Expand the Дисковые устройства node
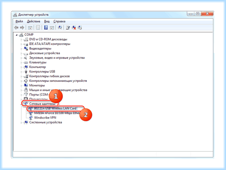Screen dimensions: 226x170 point(21,53)
